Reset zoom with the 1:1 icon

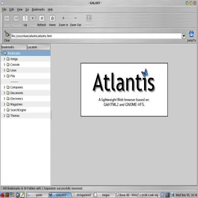(89, 18)
